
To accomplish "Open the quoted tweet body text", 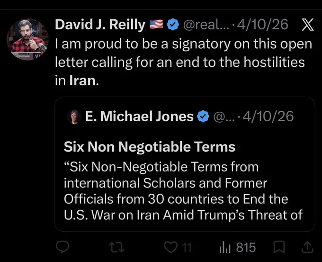I will (x=183, y=190).
